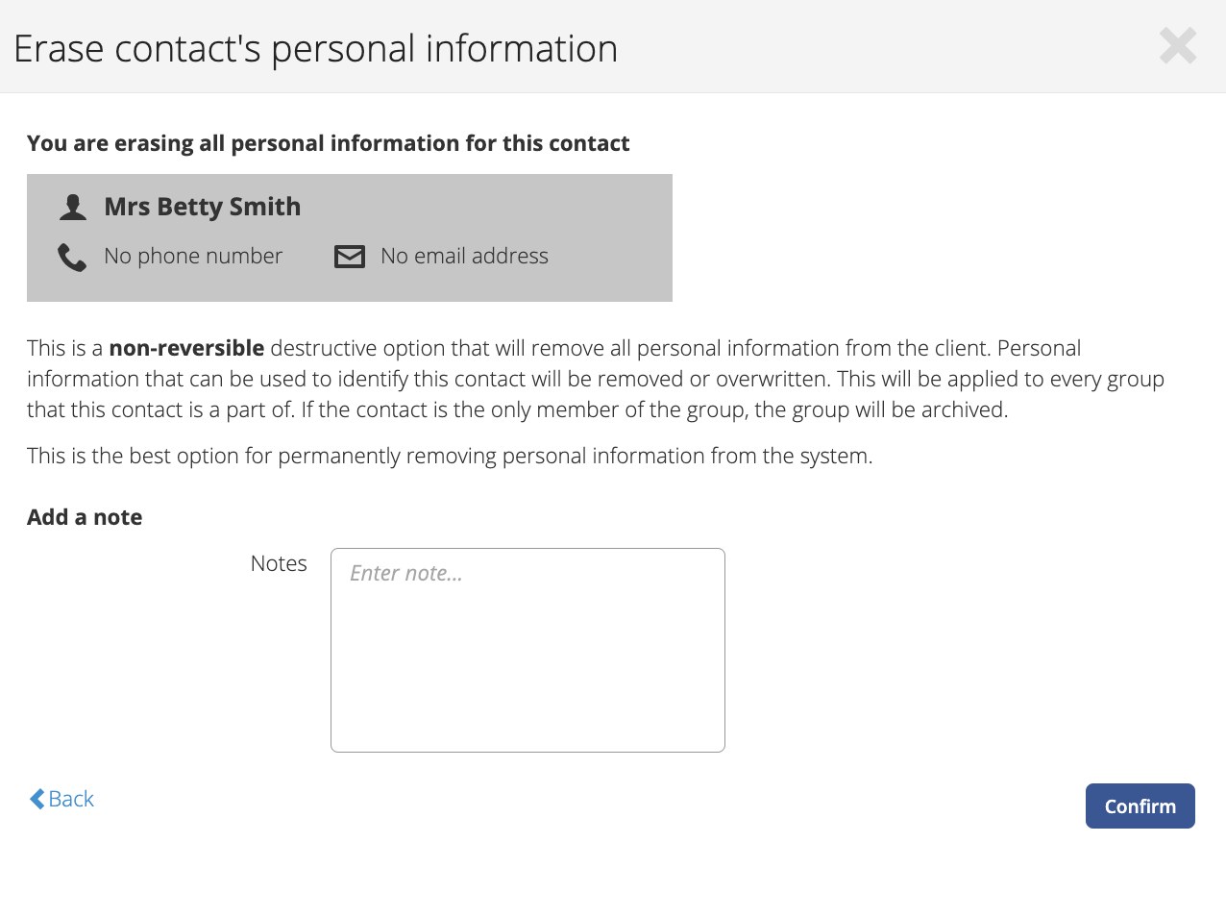Select the Mrs Betty Smith contact name
The width and height of the screenshot is (1226, 917).
tap(203, 207)
